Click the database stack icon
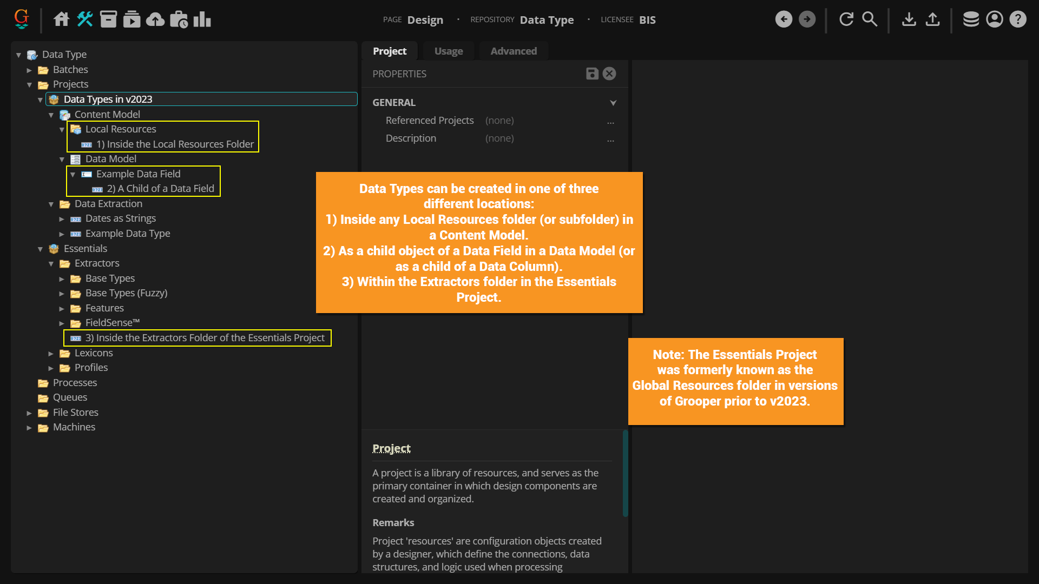 coord(971,19)
